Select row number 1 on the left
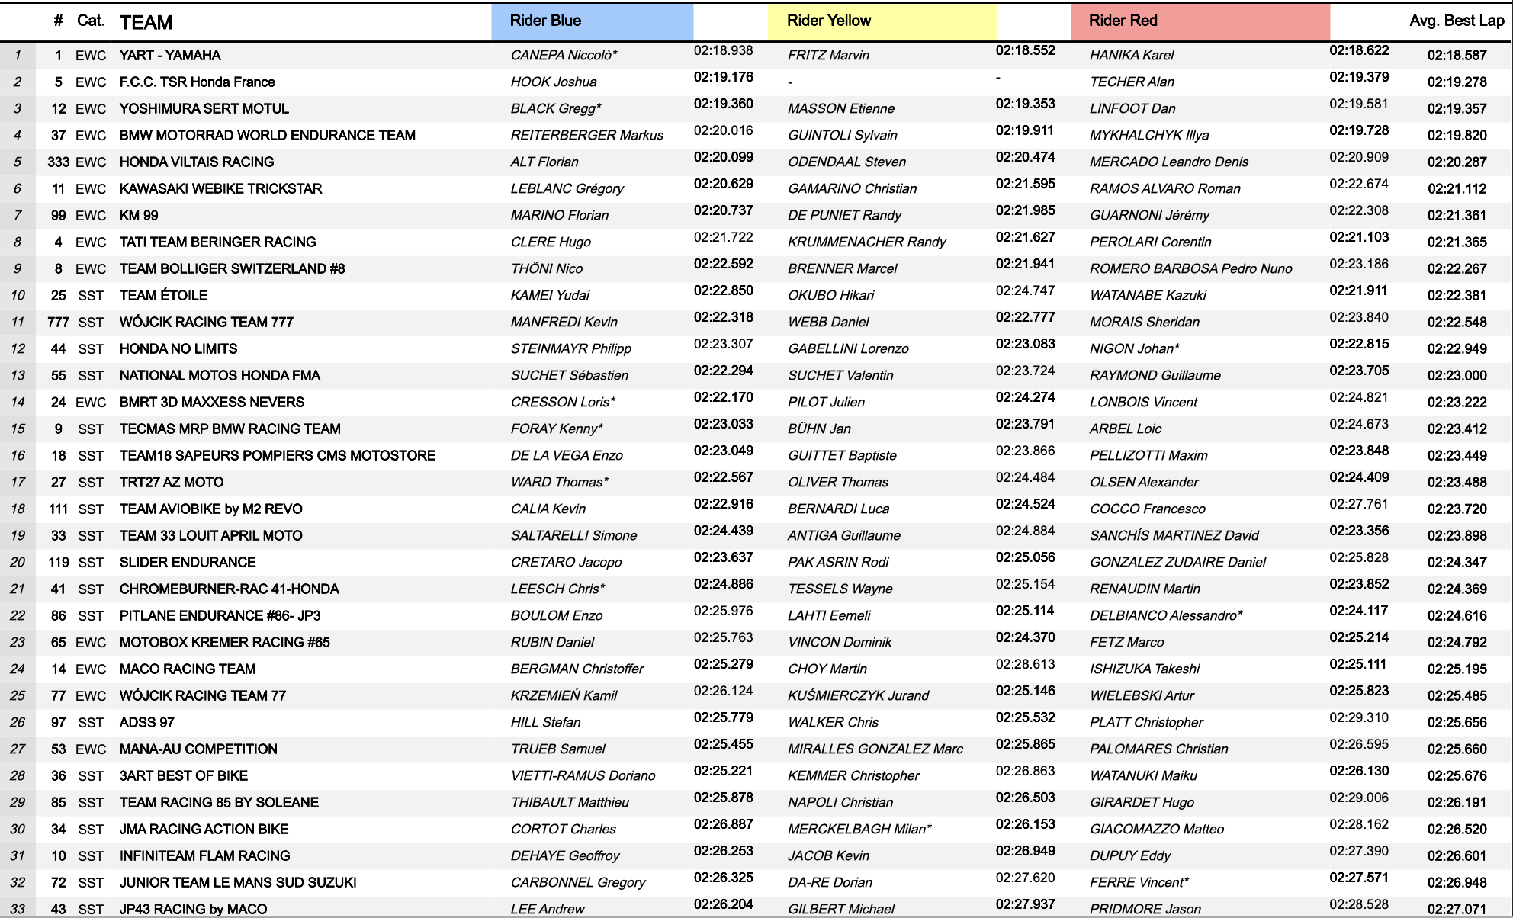 pyautogui.click(x=18, y=56)
